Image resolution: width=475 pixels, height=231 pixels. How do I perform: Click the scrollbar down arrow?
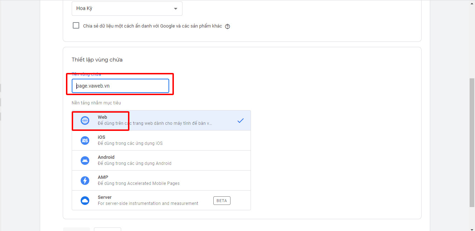pyautogui.click(x=472, y=229)
